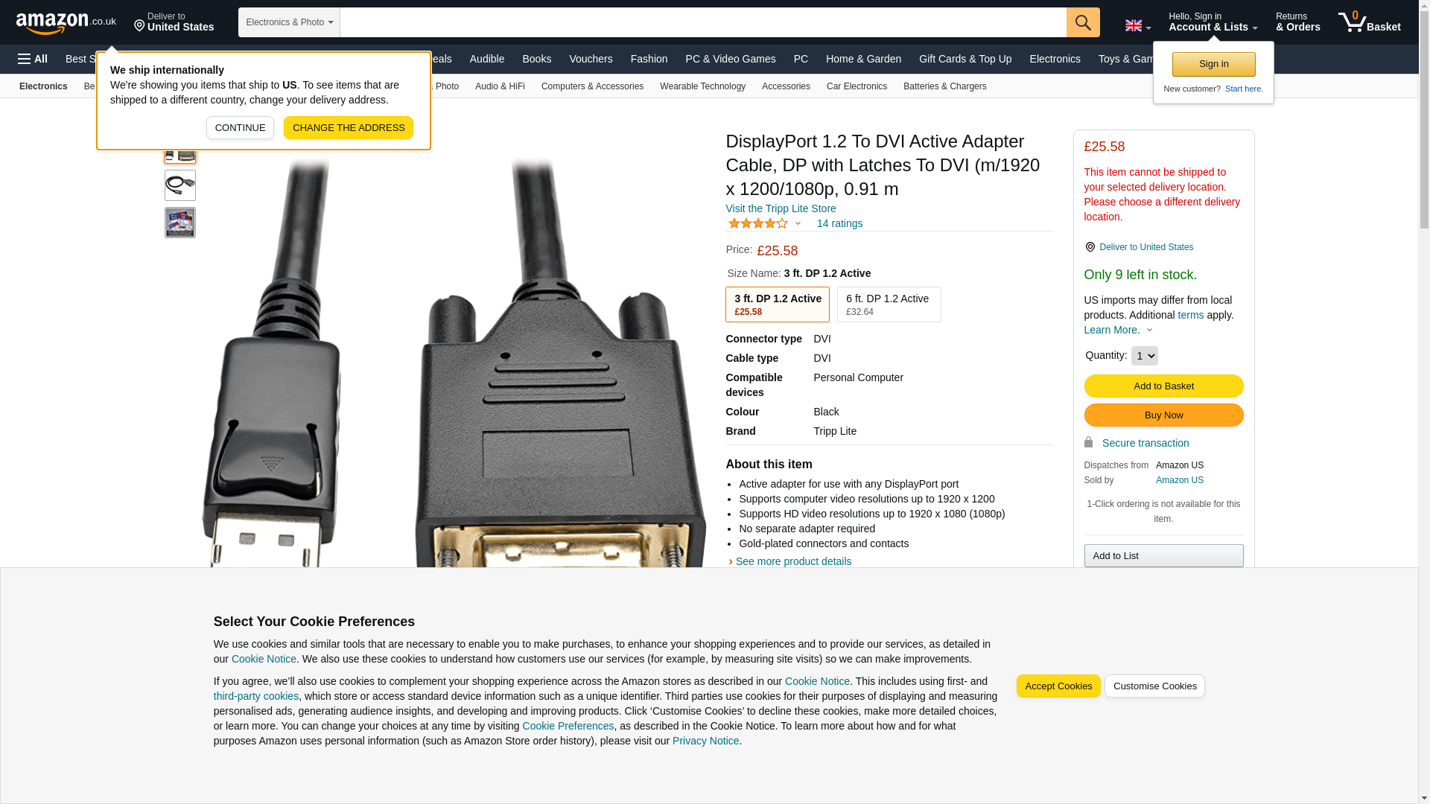
Task: Click Accept Cookies button
Action: pyautogui.click(x=1058, y=686)
